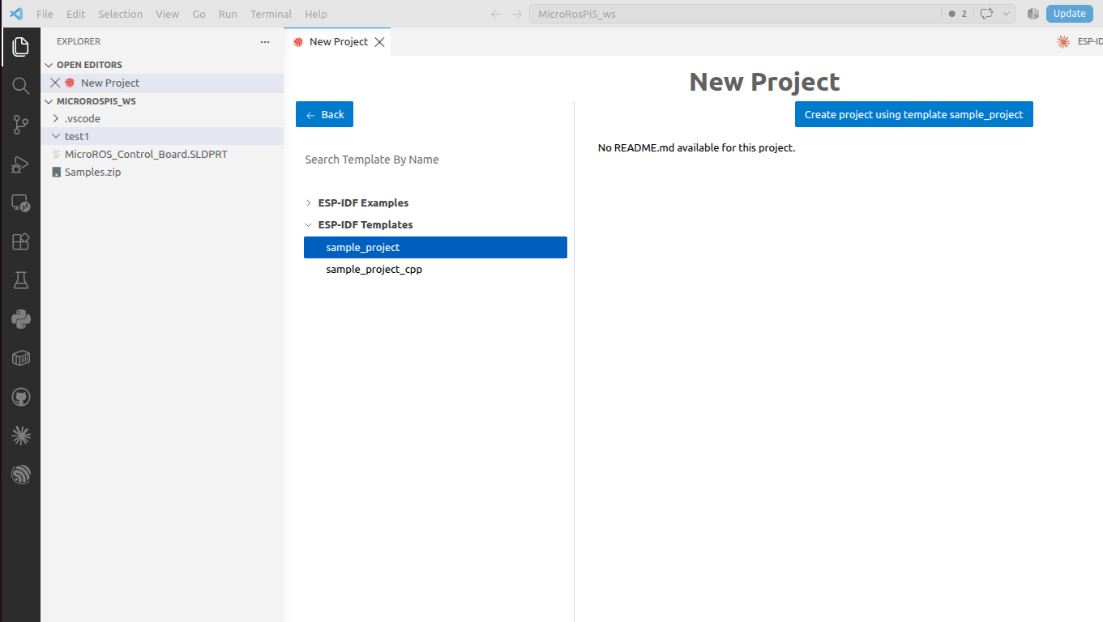Open the Remote Explorer view
This screenshot has height=622, width=1103.
[20, 203]
